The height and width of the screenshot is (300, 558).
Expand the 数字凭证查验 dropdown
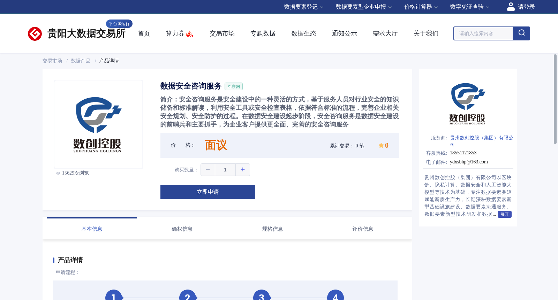pos(470,7)
